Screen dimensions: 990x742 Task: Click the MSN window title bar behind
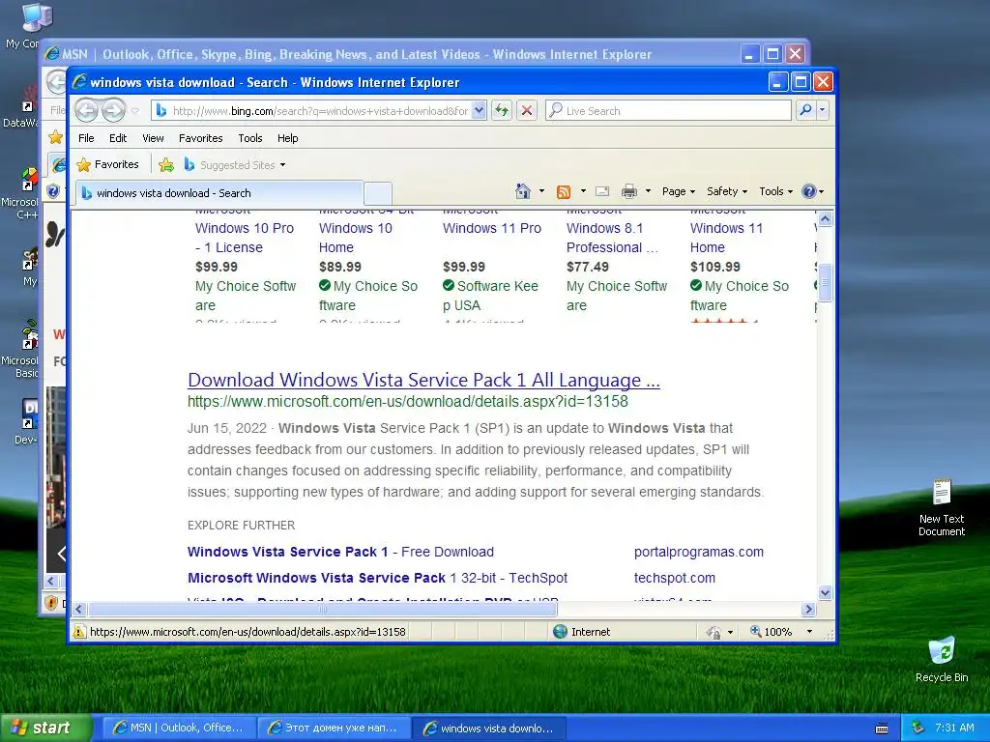(x=392, y=54)
